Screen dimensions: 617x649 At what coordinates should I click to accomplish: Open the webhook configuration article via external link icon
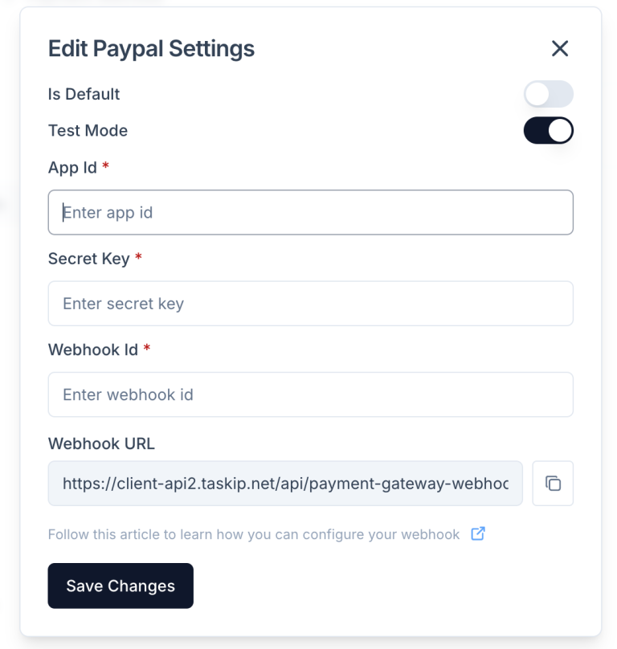[478, 533]
